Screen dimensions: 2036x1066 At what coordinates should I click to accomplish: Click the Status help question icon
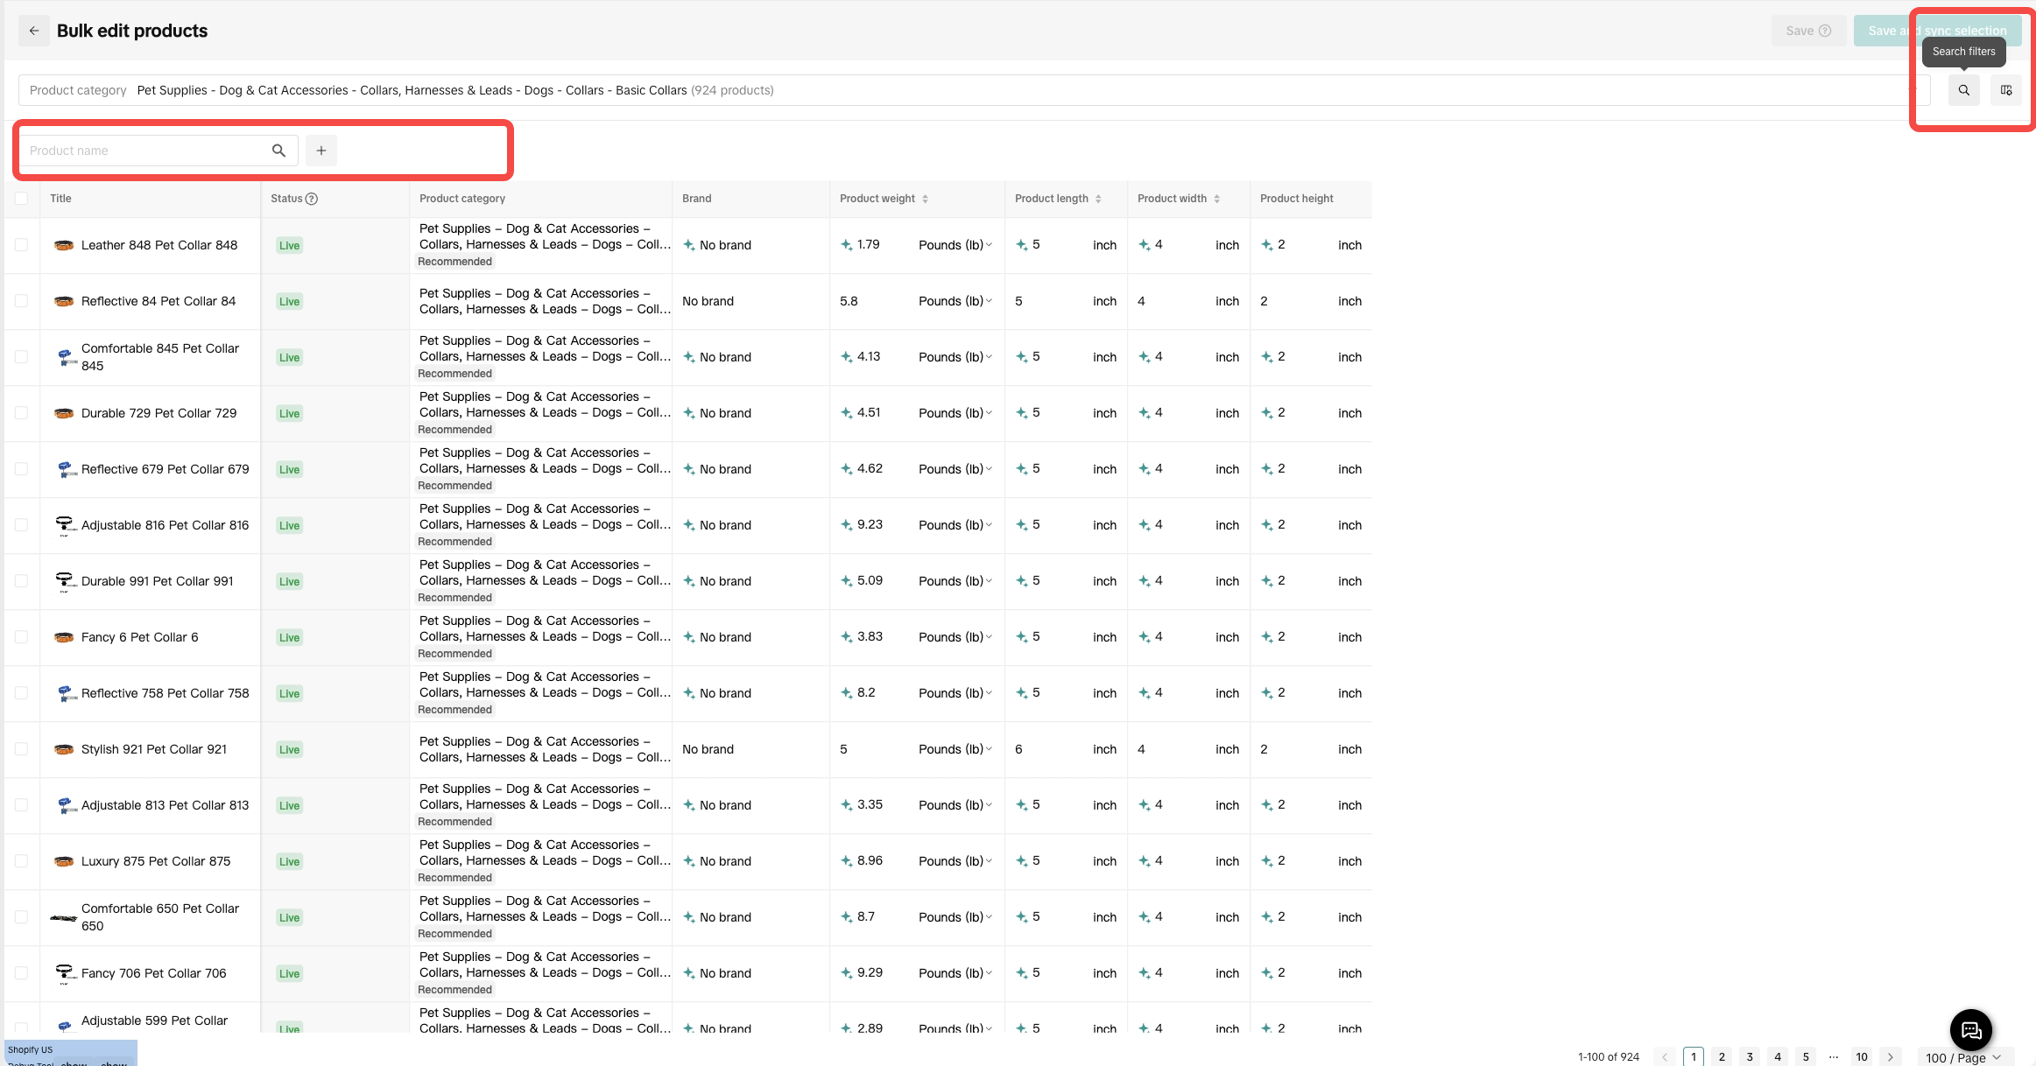tap(312, 199)
